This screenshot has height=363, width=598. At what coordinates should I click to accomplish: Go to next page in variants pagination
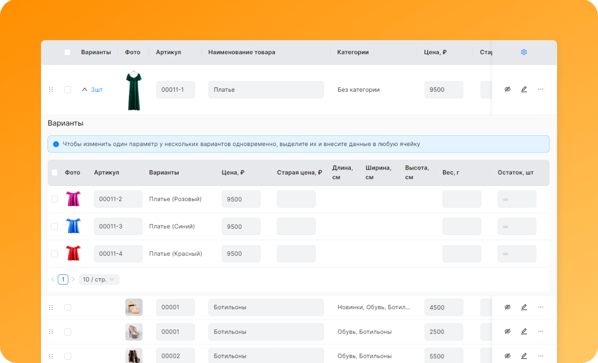click(x=73, y=279)
